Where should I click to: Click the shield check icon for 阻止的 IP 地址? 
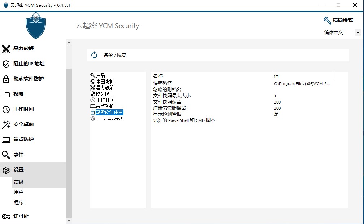[6, 64]
